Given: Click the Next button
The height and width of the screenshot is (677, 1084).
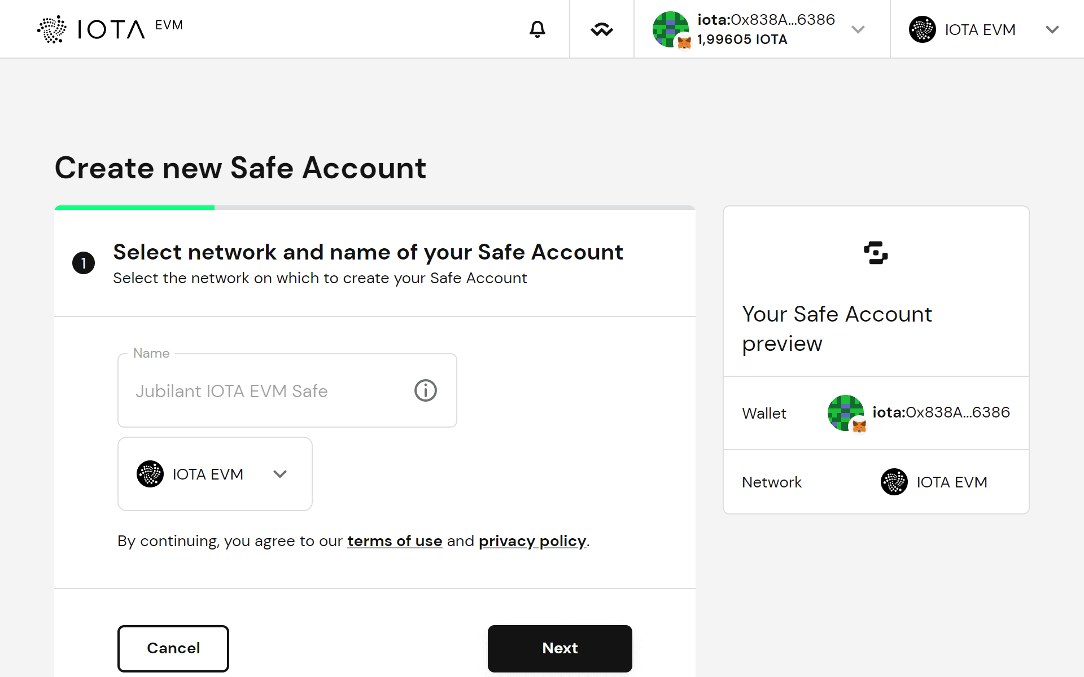Looking at the screenshot, I should click(x=560, y=648).
